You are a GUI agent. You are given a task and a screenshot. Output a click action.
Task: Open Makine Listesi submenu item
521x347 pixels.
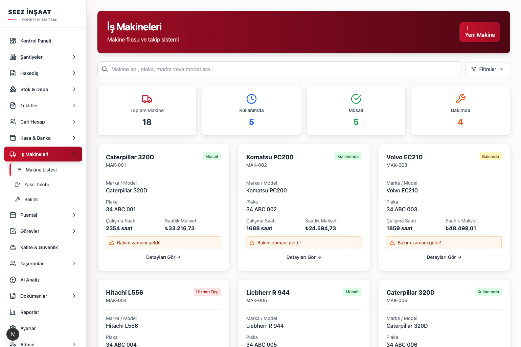pos(41,170)
